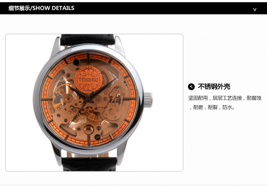Viewport: 267px width, 186px height.
Task: Click the center pivot of watch hands
Action: pos(88,98)
